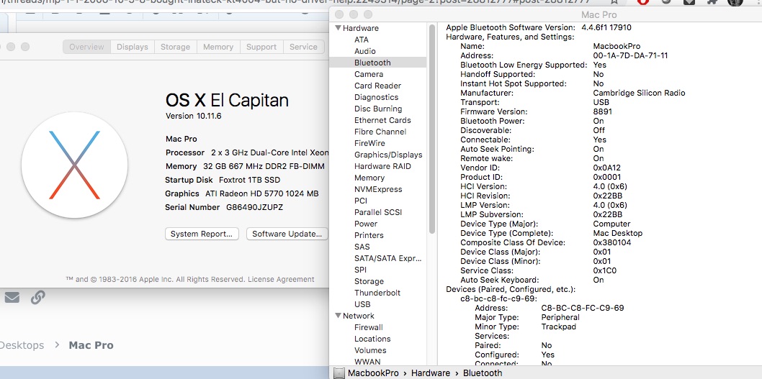Click the OS X El Capitan logo
The width and height of the screenshot is (762, 379).
point(74,165)
